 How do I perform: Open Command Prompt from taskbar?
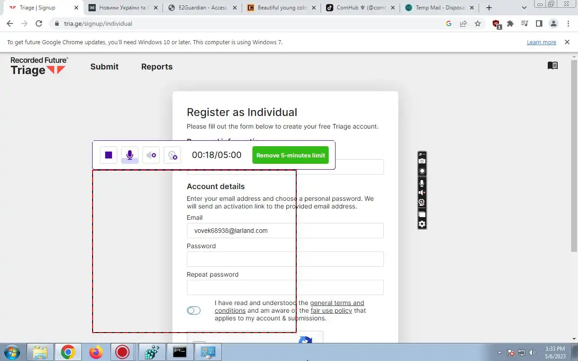pos(180,352)
